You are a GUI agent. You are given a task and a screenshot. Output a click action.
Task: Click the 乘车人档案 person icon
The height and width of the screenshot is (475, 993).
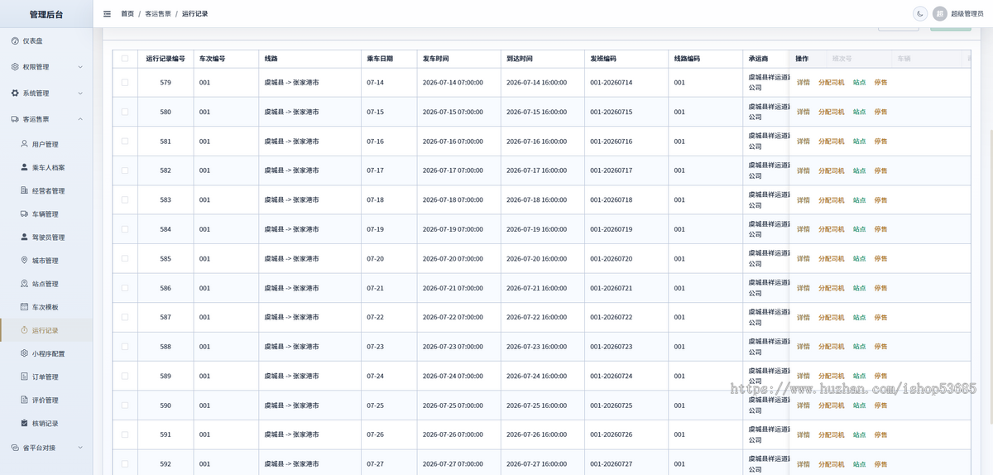(24, 167)
